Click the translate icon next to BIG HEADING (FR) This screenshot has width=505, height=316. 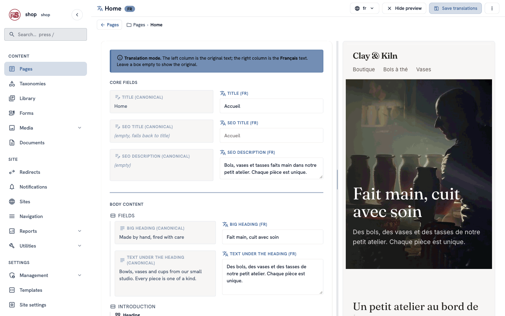point(225,224)
